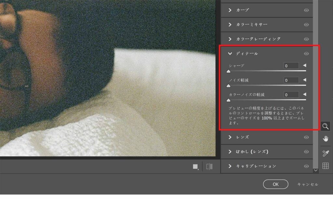
Task: Toggle eye icon for キャリブレーション panel
Action: (x=306, y=166)
